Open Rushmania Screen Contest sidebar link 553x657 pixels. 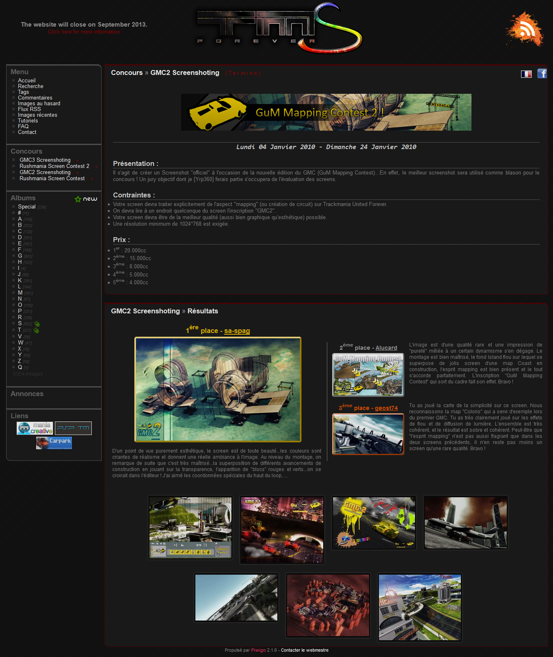(x=52, y=178)
